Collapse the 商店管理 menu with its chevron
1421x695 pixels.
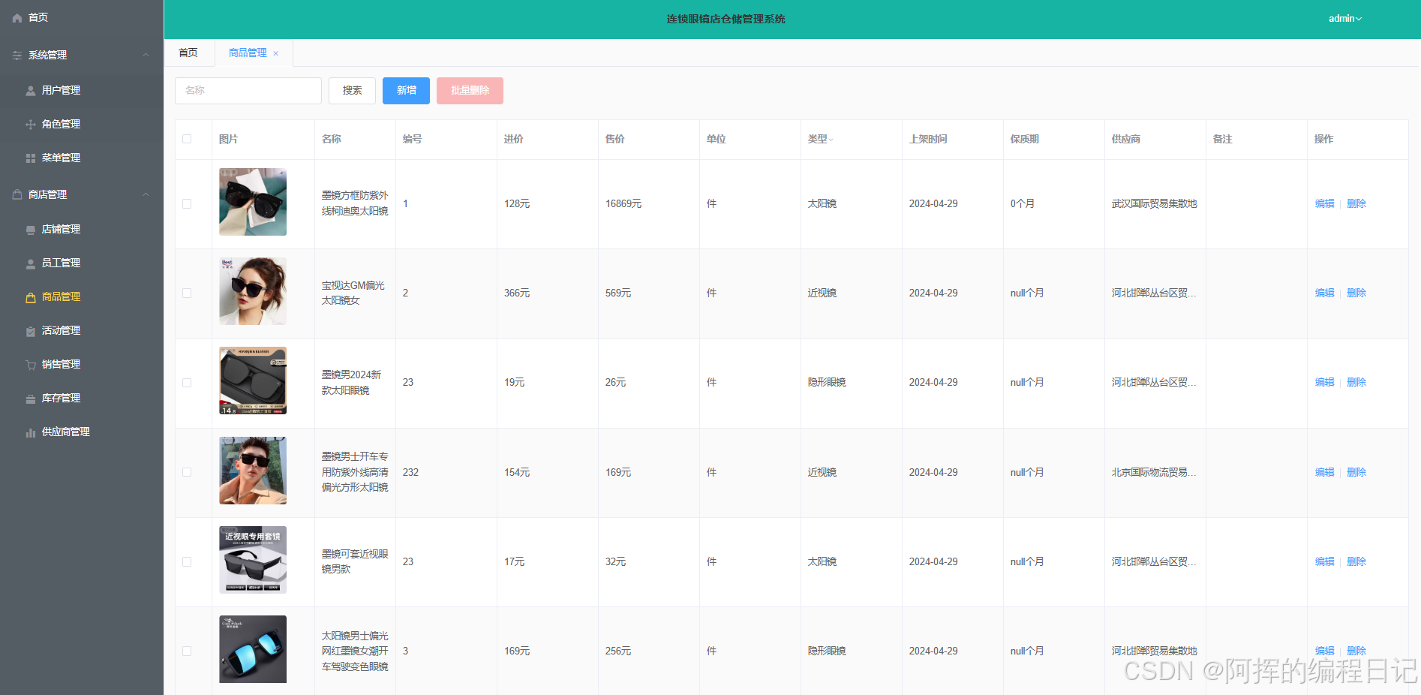[x=146, y=194]
